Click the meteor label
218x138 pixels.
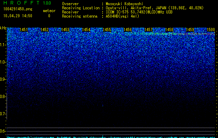pos(49,11)
